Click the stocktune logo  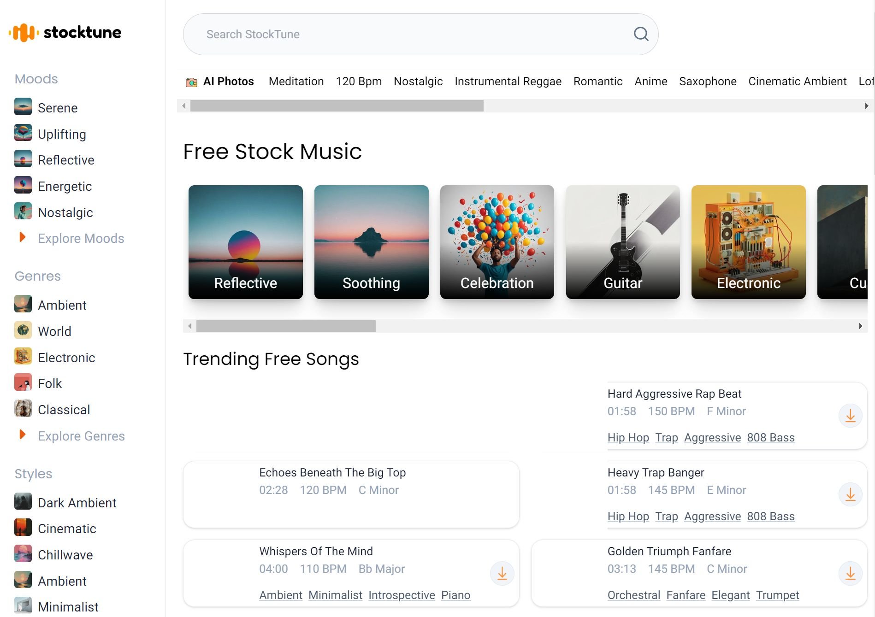[65, 33]
